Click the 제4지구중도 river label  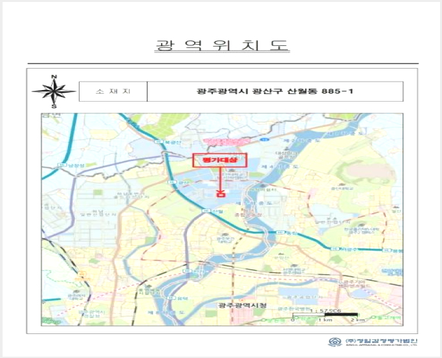tap(280, 166)
